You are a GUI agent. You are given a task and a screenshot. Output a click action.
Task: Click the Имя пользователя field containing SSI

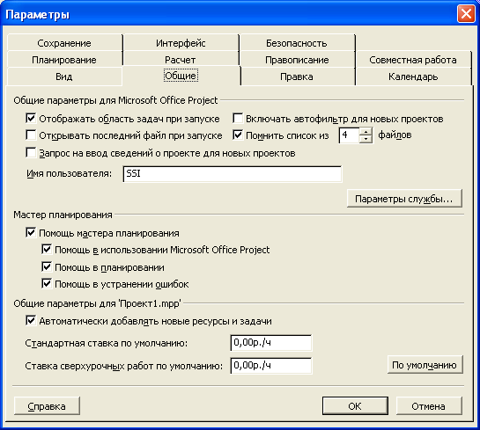coord(233,174)
